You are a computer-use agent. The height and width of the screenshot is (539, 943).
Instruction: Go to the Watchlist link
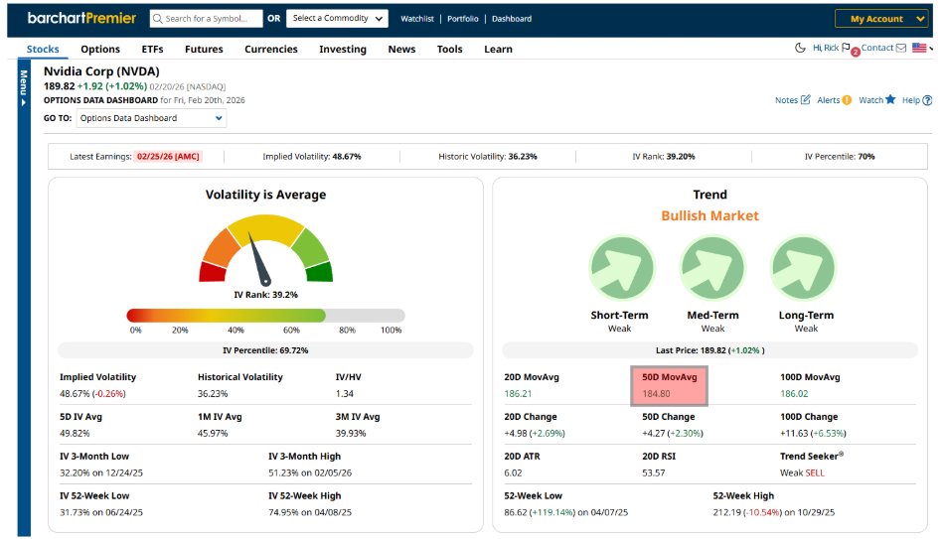417,19
